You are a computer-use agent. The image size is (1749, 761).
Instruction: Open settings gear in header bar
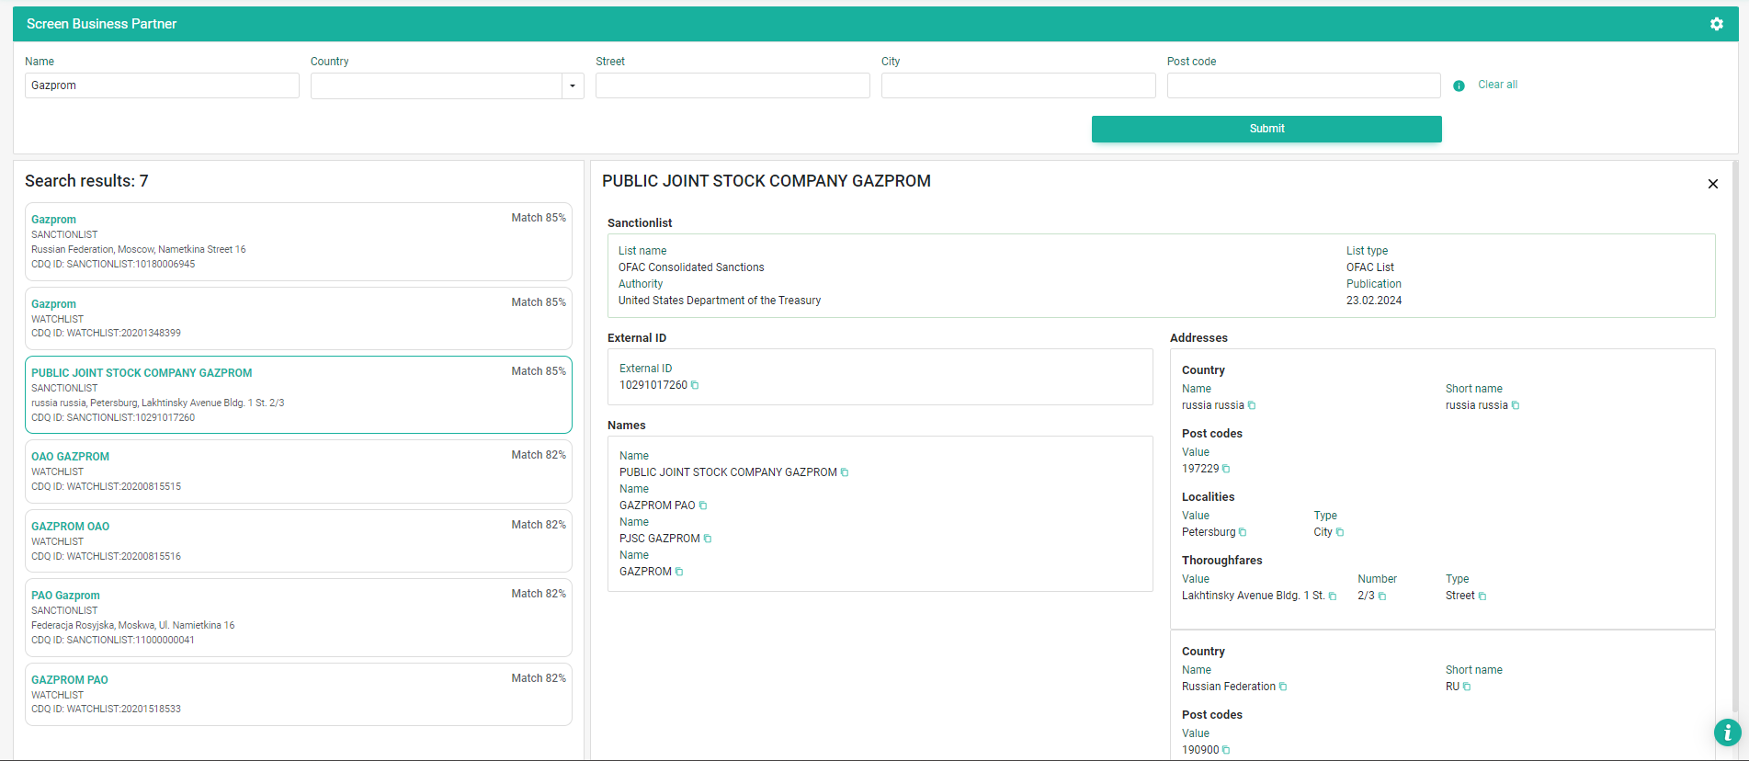coord(1716,24)
